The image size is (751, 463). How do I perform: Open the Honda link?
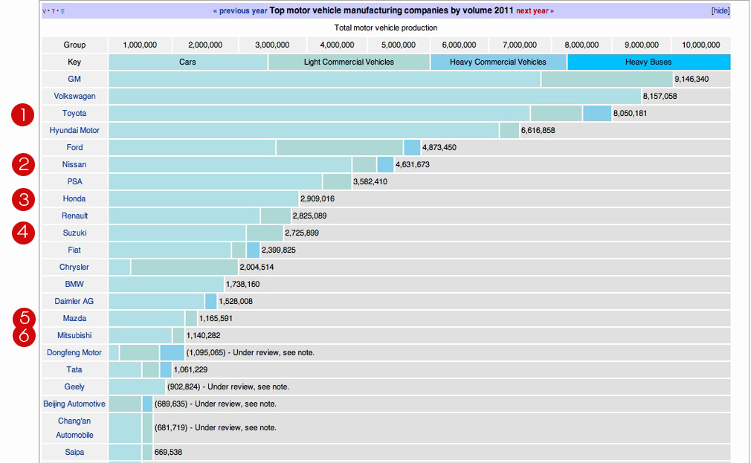(74, 198)
